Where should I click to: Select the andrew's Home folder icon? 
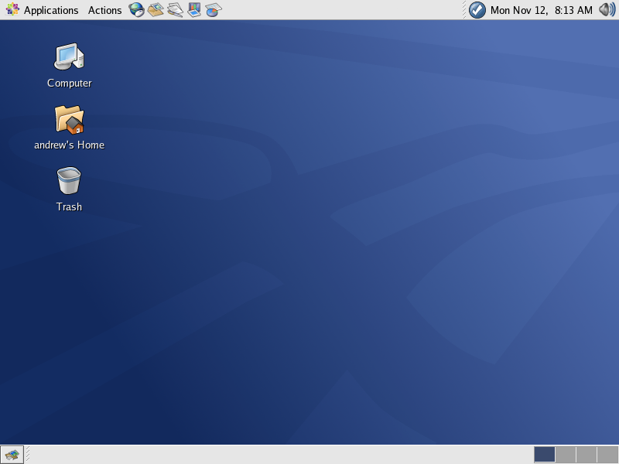click(69, 120)
